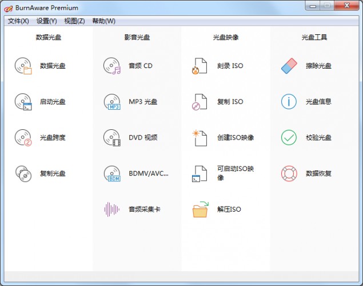Select the 复制 ISO label
This screenshot has width=363, height=286.
click(230, 102)
